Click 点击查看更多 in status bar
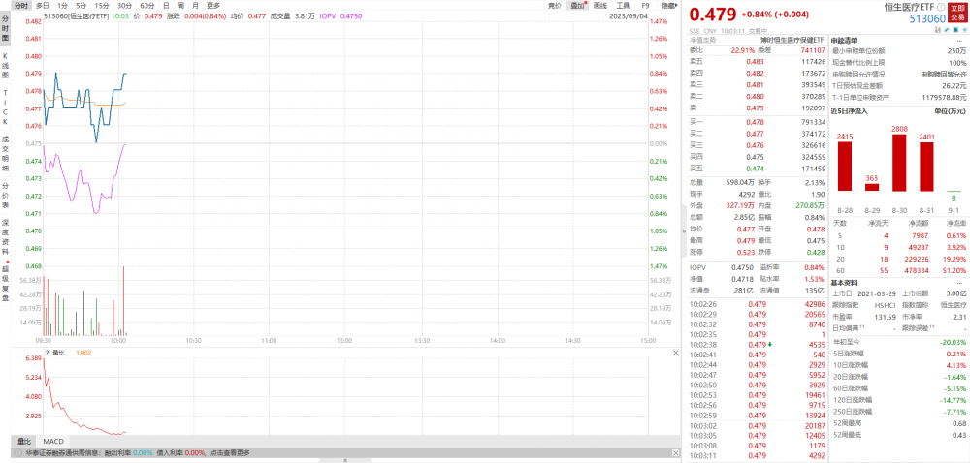 (228, 452)
